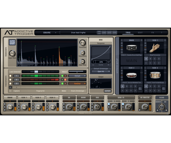Viewport: 171px width, 143px height.
Task: Open the Open Hit default stroketype dropdown
Action: pyautogui.click(x=101, y=71)
